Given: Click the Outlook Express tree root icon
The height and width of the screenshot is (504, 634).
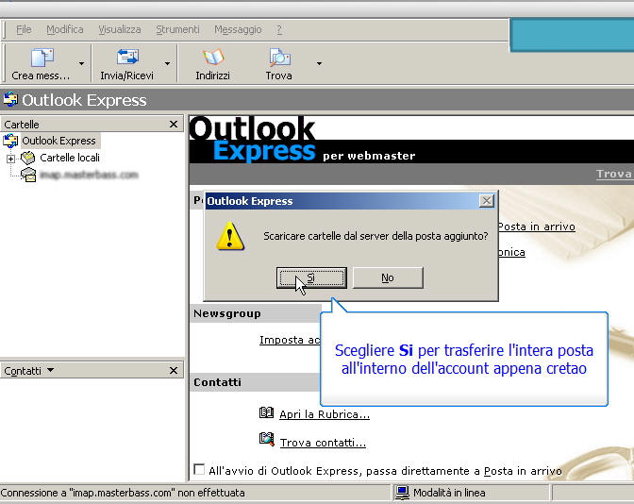Looking at the screenshot, I should point(10,141).
